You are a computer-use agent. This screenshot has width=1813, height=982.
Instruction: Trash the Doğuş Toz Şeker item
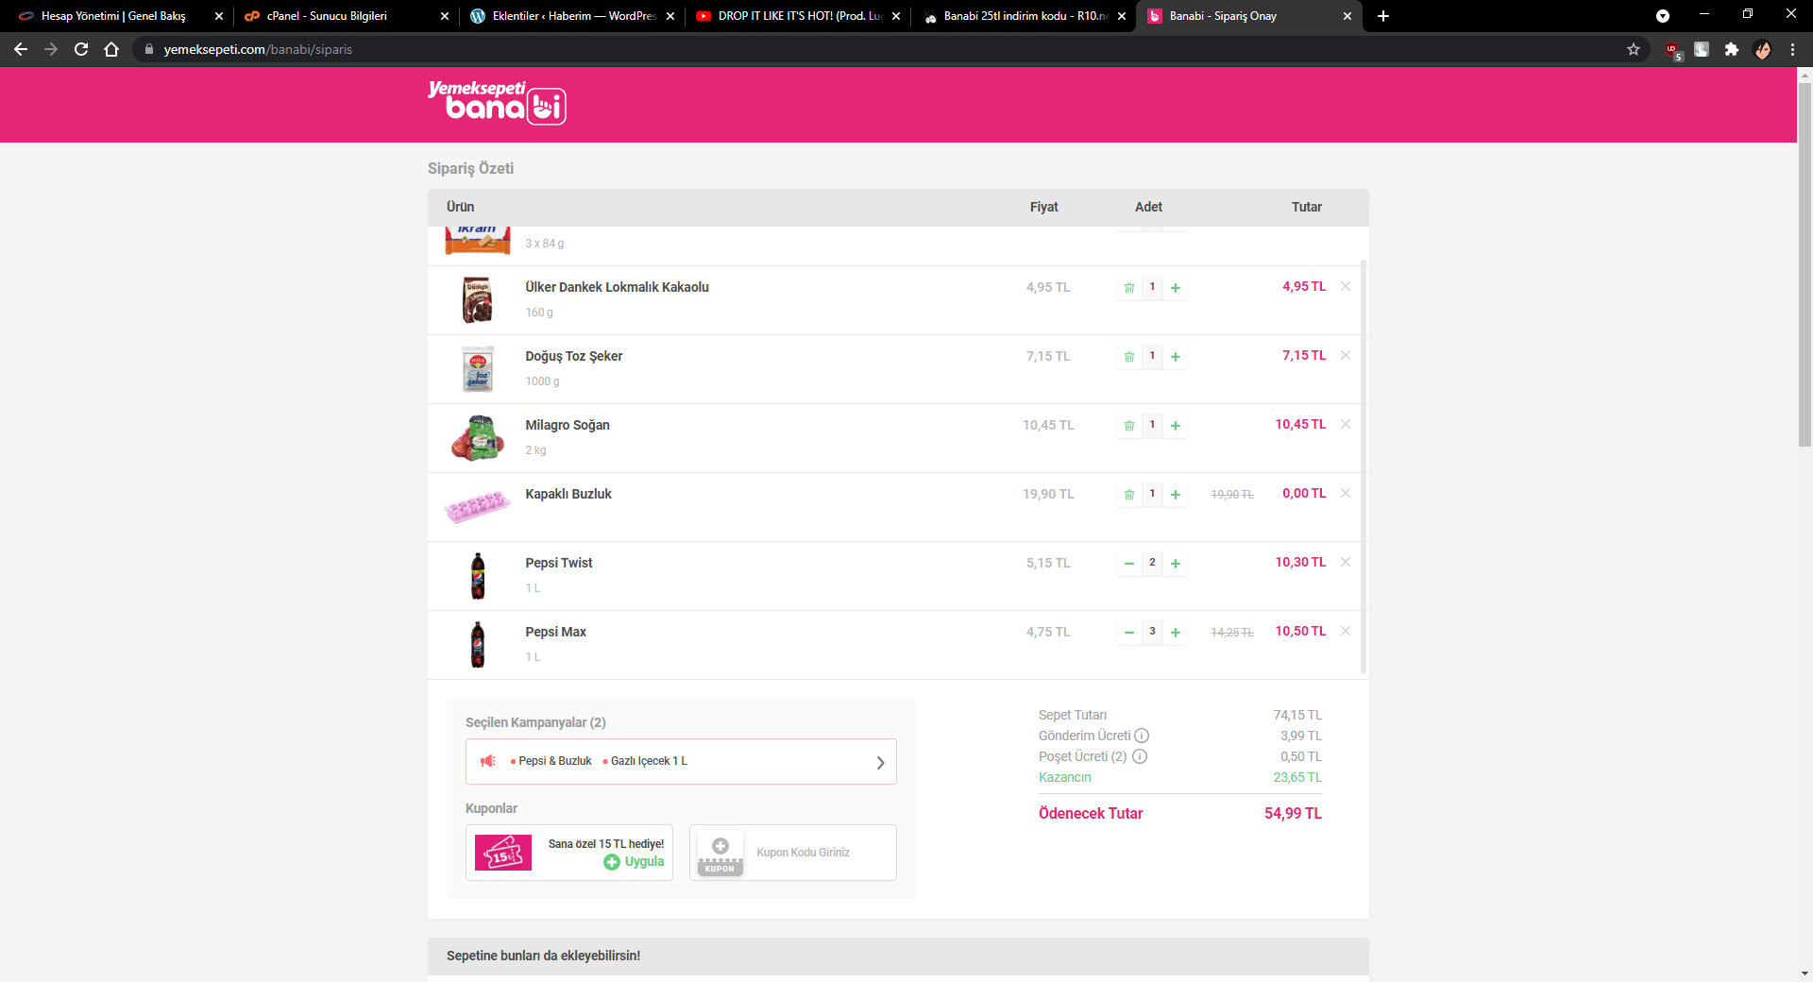point(1129,357)
